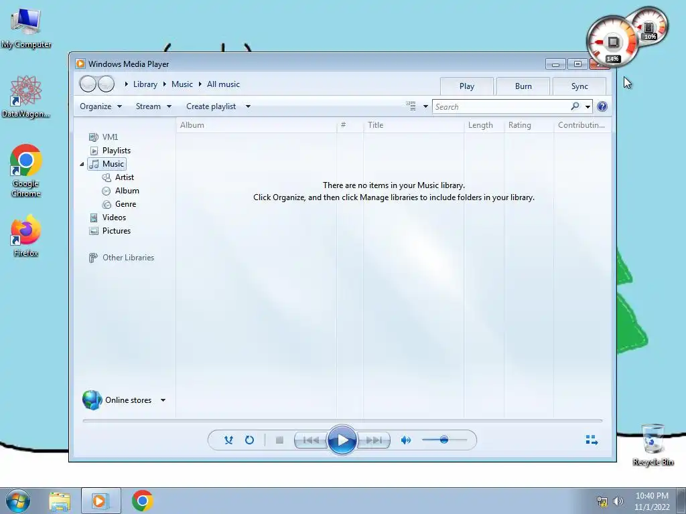Sort by the Contributing artist column

(x=582, y=125)
